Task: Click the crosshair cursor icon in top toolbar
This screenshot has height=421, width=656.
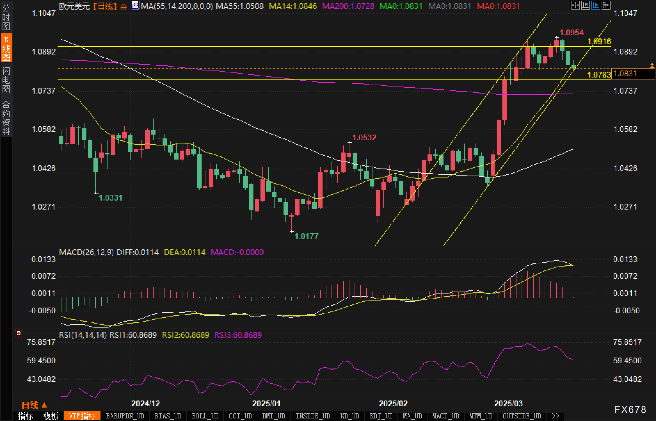Action: pos(575,5)
